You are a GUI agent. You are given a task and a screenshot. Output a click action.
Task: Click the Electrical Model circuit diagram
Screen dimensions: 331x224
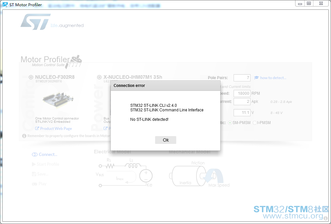point(124,173)
